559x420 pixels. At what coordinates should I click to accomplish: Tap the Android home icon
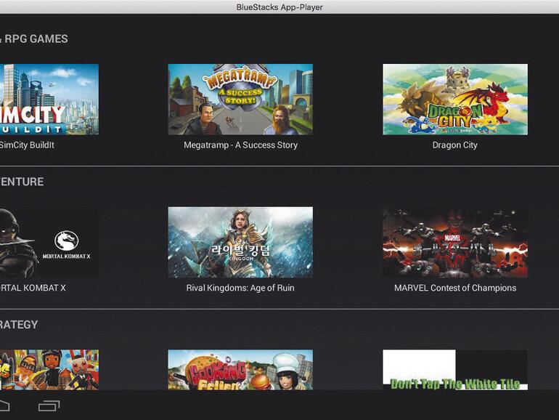point(4,405)
